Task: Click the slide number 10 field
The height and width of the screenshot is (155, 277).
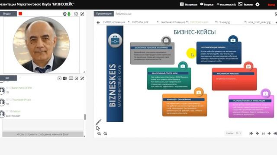Action: [x=263, y=133]
